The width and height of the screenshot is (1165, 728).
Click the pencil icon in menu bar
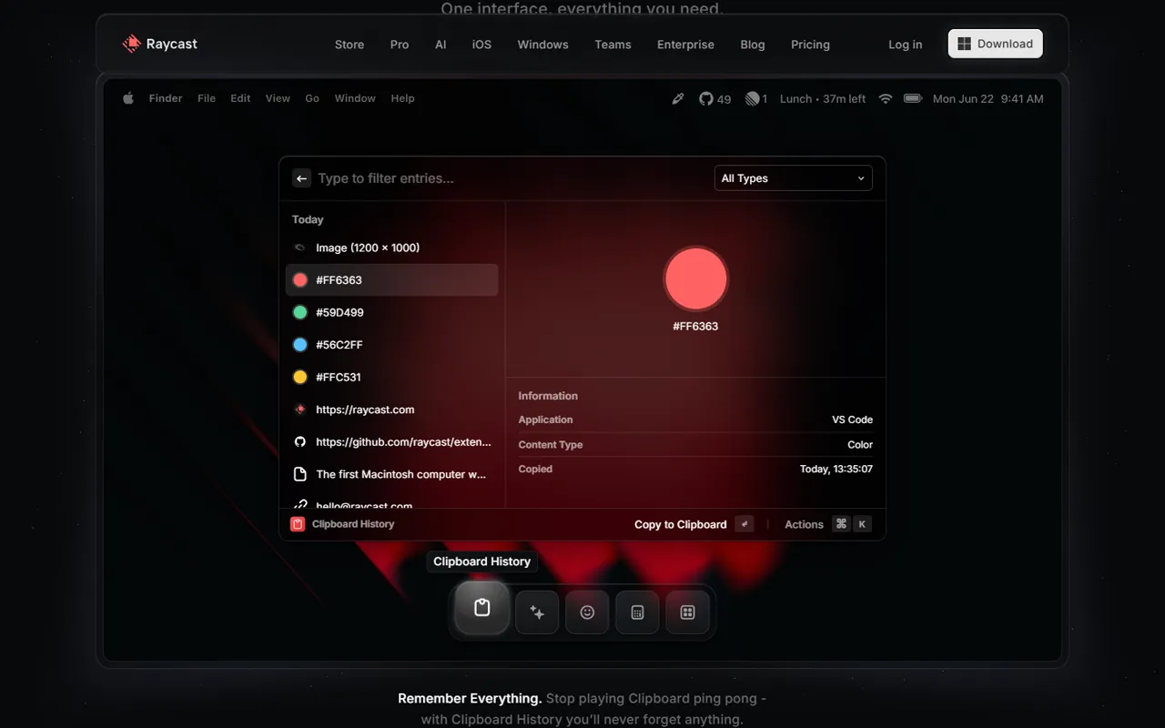677,98
